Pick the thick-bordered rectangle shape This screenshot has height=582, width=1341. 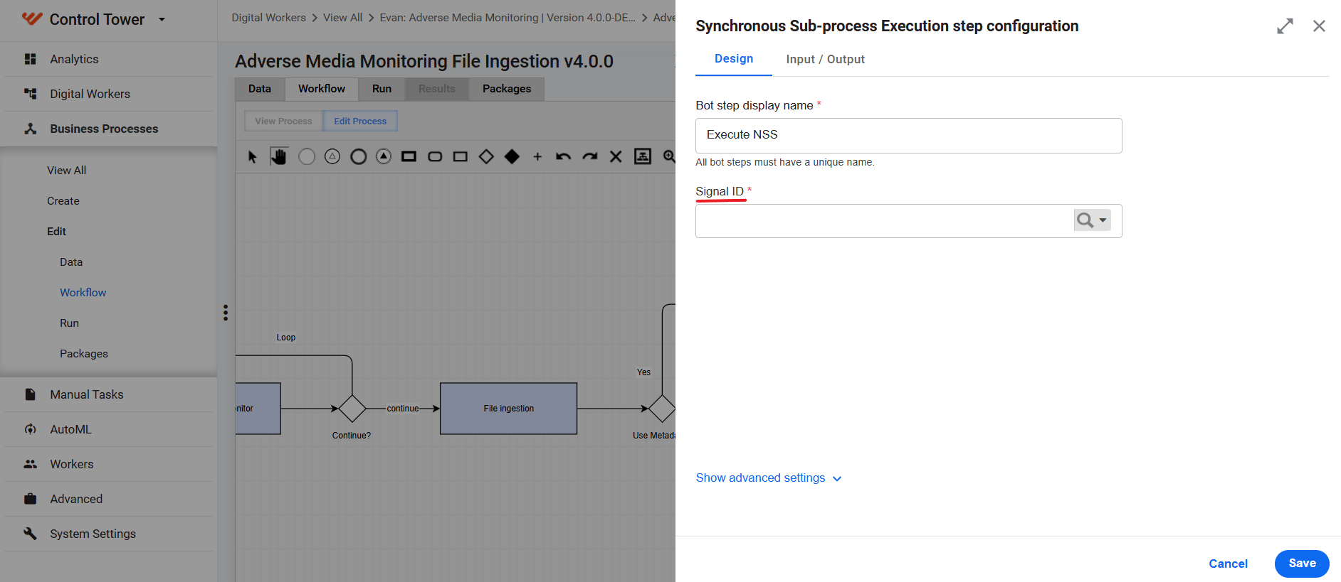coord(409,156)
